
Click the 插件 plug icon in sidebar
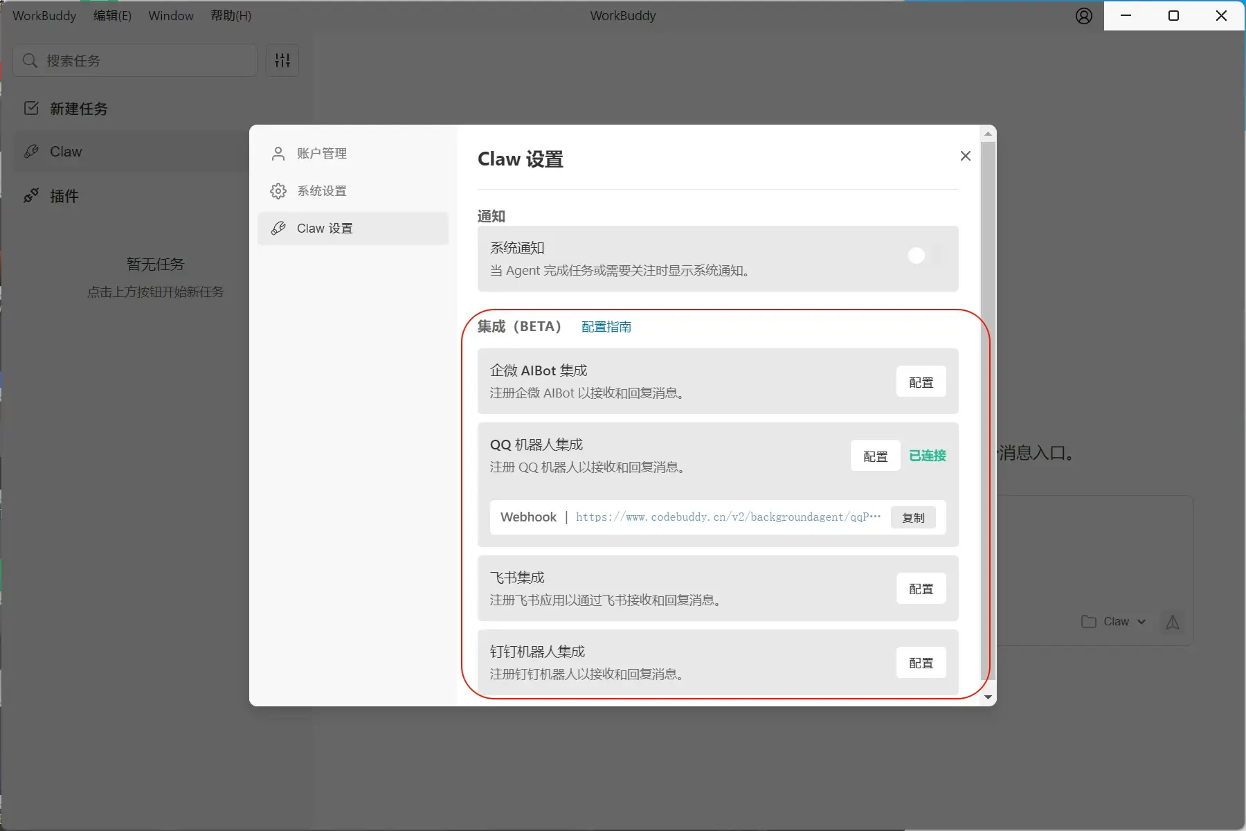click(31, 196)
